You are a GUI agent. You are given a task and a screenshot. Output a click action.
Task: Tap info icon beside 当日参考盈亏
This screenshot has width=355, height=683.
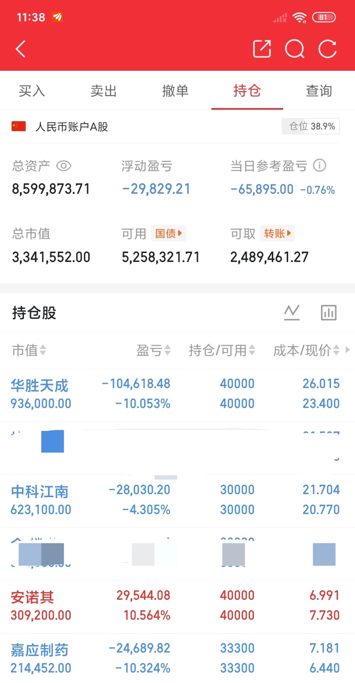[x=319, y=165]
